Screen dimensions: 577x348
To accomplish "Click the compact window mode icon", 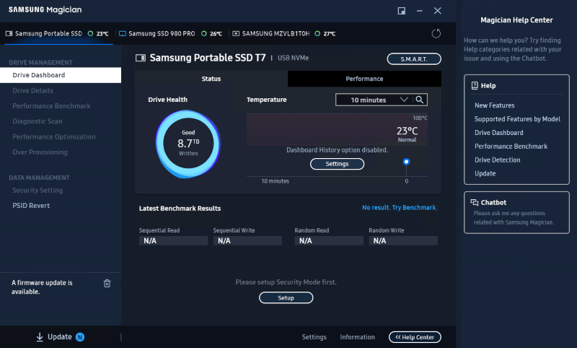I will click(402, 11).
